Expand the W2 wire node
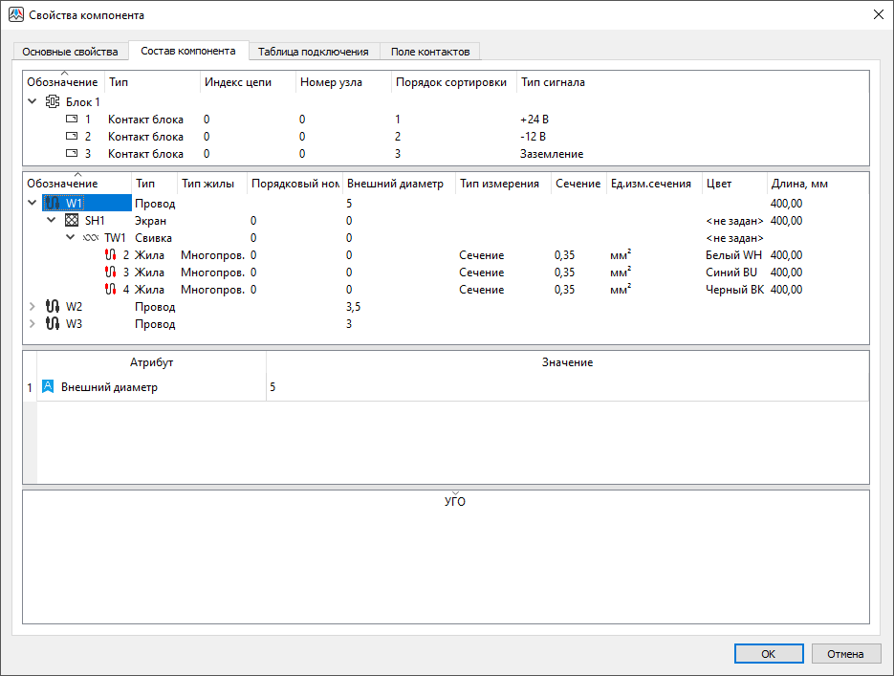The height and width of the screenshot is (676, 894). coord(33,307)
